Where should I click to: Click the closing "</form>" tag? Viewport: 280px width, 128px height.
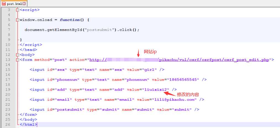pyautogui.click(x=28, y=115)
